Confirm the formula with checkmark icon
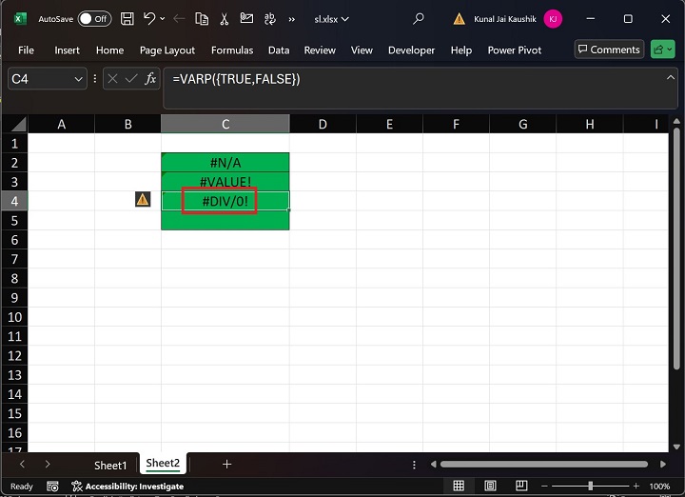The width and height of the screenshot is (685, 497). 131,79
